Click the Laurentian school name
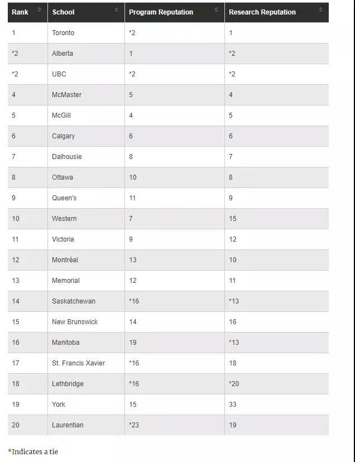This screenshot has height=462, width=355. (68, 425)
